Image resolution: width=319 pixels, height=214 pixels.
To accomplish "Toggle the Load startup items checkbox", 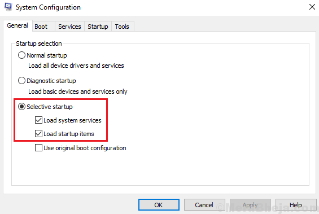I will (38, 134).
